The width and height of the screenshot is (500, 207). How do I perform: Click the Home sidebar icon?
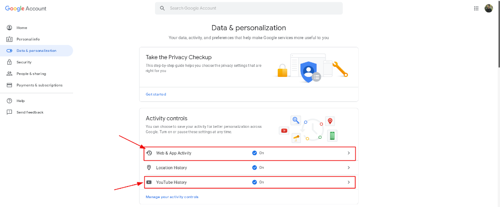[9, 28]
